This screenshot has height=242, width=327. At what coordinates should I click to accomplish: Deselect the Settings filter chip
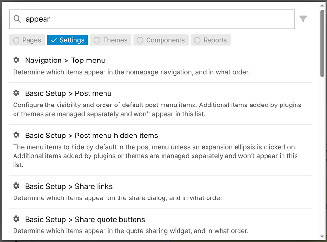(x=67, y=40)
